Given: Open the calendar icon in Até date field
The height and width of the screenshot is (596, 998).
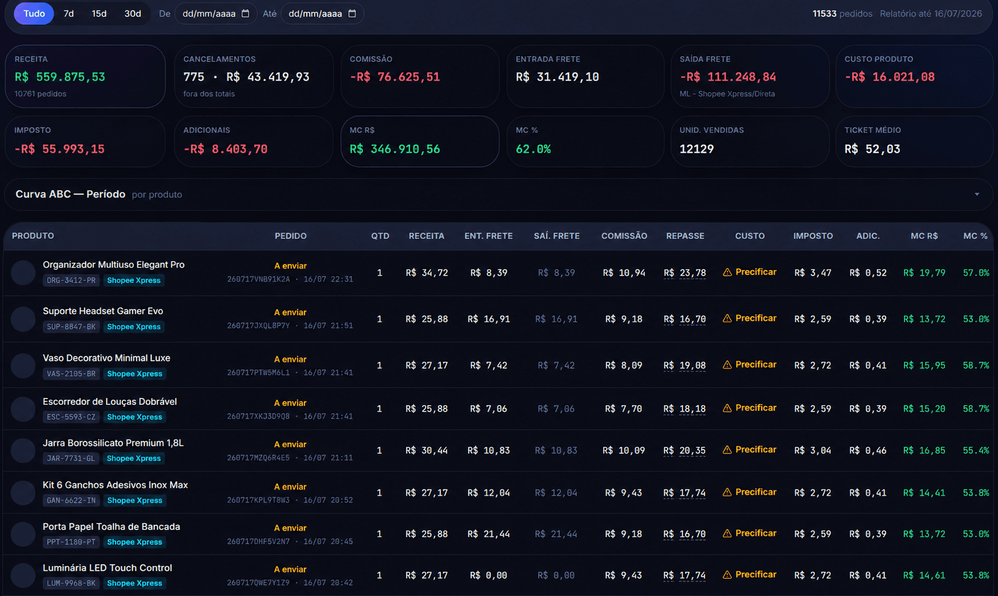Looking at the screenshot, I should coord(352,14).
